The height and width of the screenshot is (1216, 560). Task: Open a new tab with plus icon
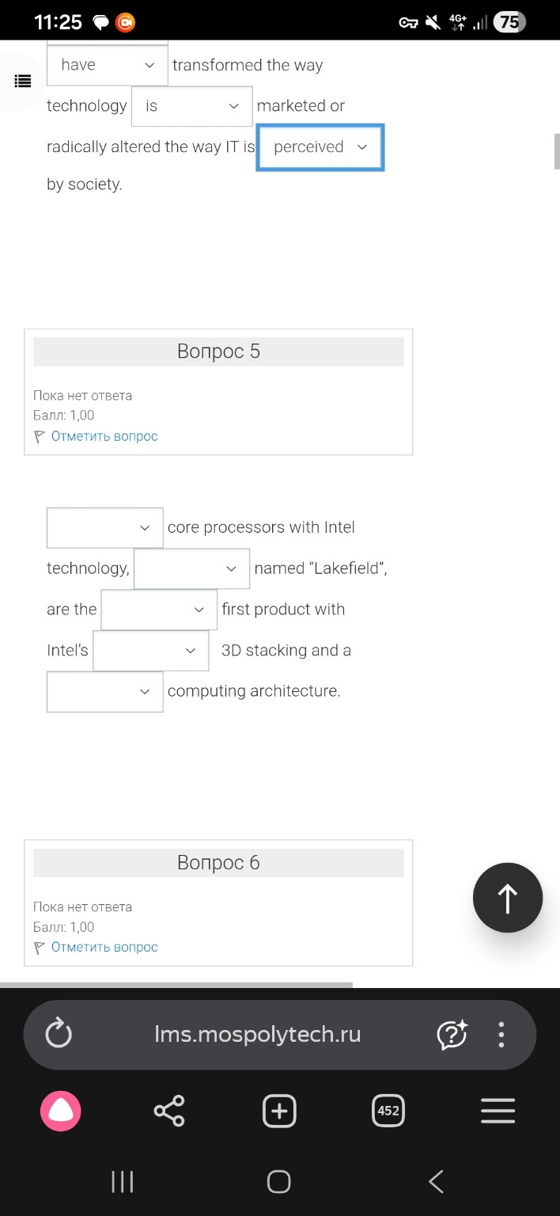(279, 1111)
